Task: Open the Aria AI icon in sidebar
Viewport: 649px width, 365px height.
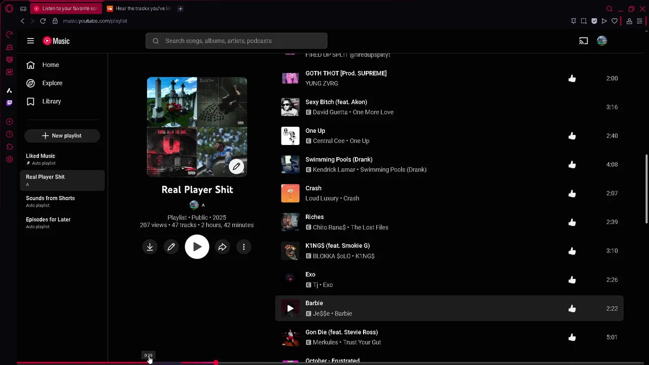Action: coord(9,90)
